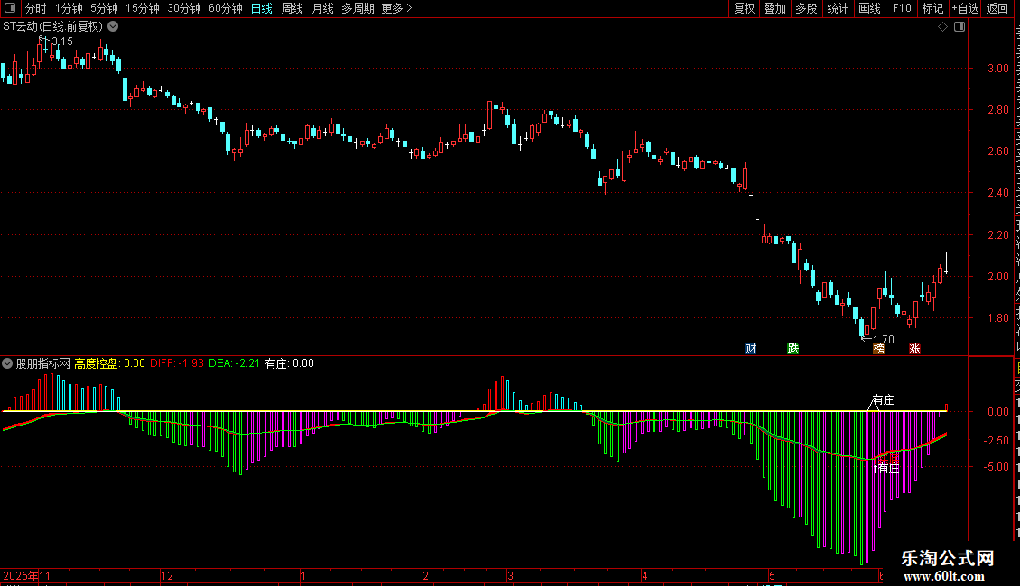Open the F10 company info
This screenshot has height=586, width=1020.
902,8
